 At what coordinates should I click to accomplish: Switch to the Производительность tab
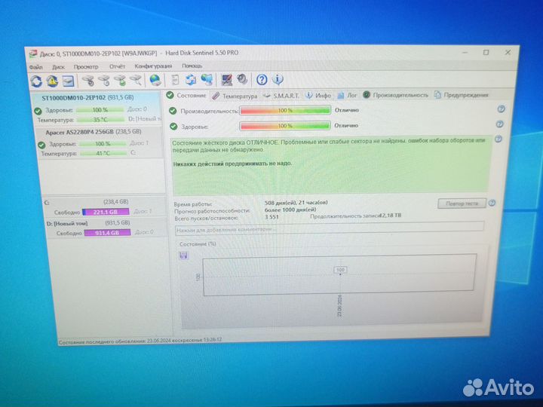point(395,95)
